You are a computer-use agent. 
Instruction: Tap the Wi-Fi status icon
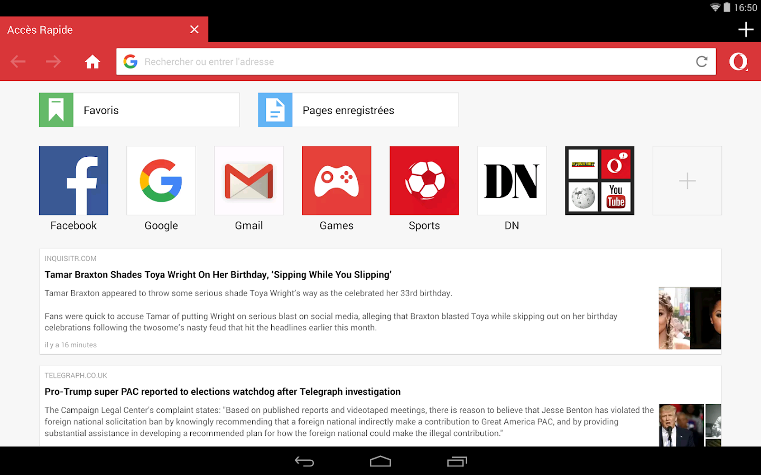[x=715, y=7]
